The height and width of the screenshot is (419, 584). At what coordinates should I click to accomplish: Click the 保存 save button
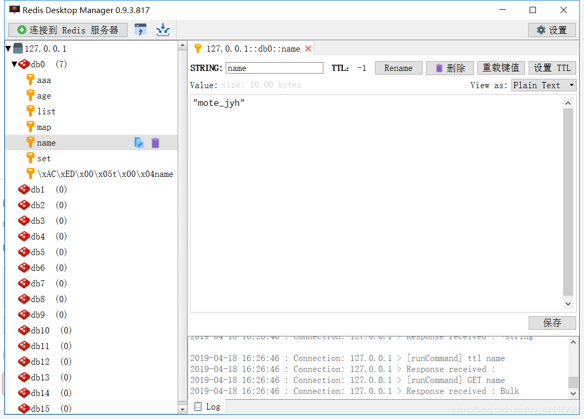pyautogui.click(x=552, y=322)
